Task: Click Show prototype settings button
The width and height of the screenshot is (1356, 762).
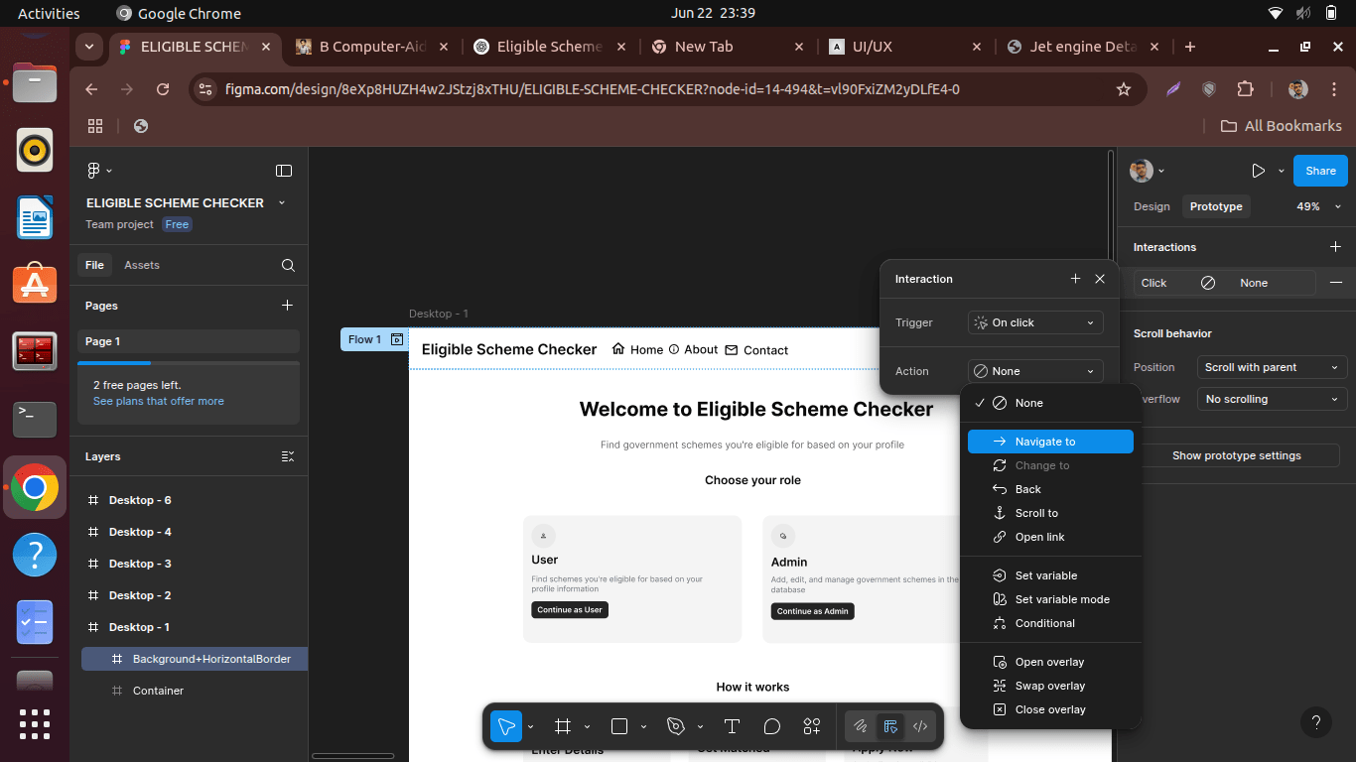Action: pos(1236,455)
